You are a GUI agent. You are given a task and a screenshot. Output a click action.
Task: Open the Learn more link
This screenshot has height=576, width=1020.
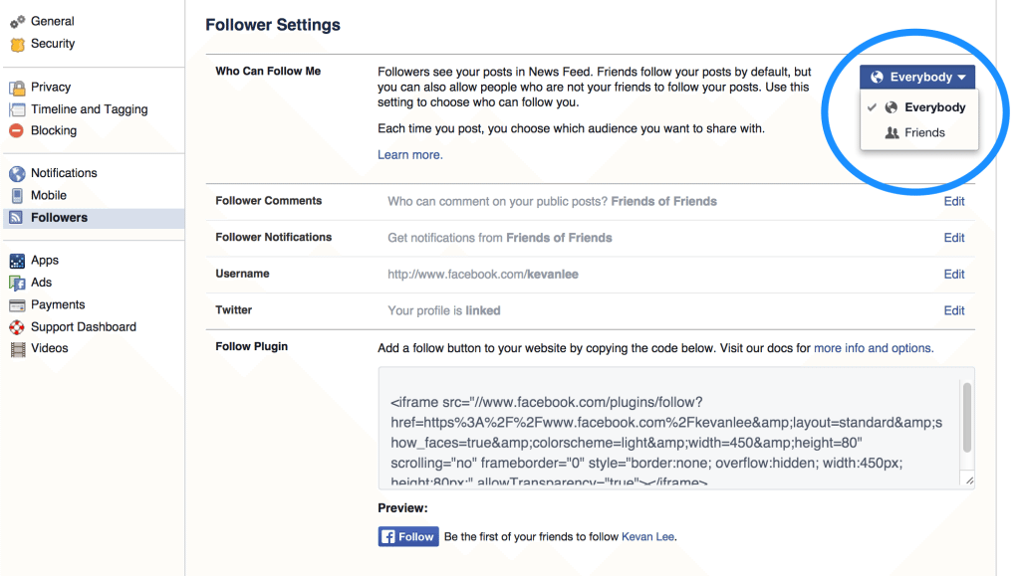[x=409, y=154]
